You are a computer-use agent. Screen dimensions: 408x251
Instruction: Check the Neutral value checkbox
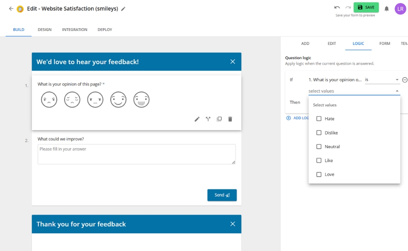click(x=319, y=146)
